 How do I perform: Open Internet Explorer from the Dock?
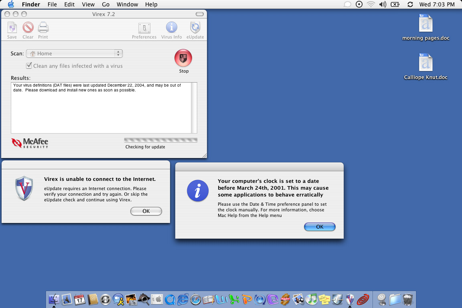pyautogui.click(x=183, y=300)
